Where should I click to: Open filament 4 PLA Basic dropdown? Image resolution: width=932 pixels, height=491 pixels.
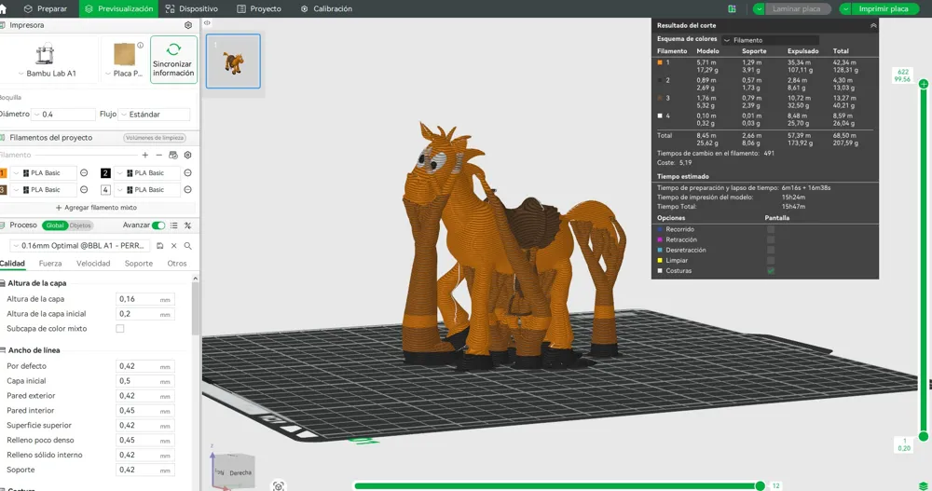tap(147, 190)
